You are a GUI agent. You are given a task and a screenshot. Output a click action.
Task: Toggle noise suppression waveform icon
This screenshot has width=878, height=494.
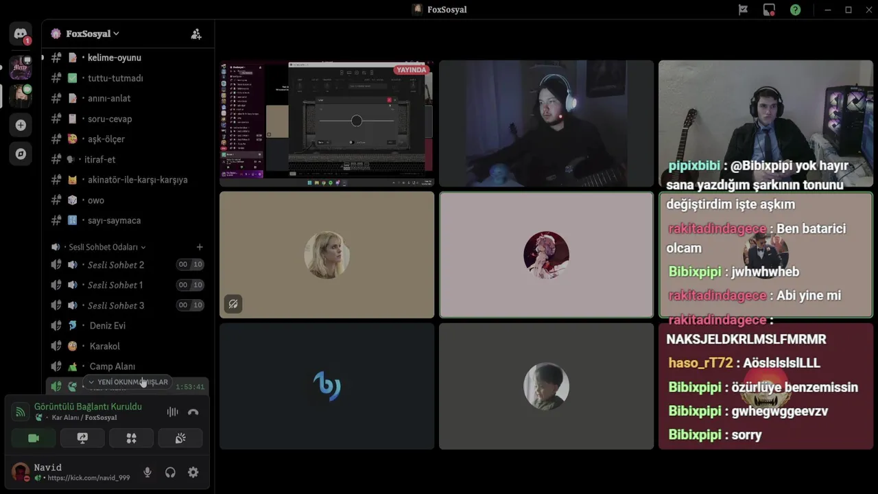click(x=172, y=412)
